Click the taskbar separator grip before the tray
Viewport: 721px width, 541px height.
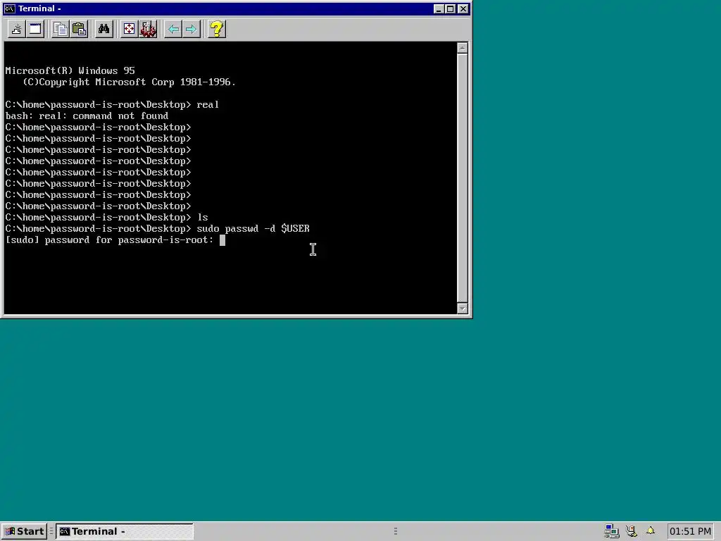[x=396, y=531]
